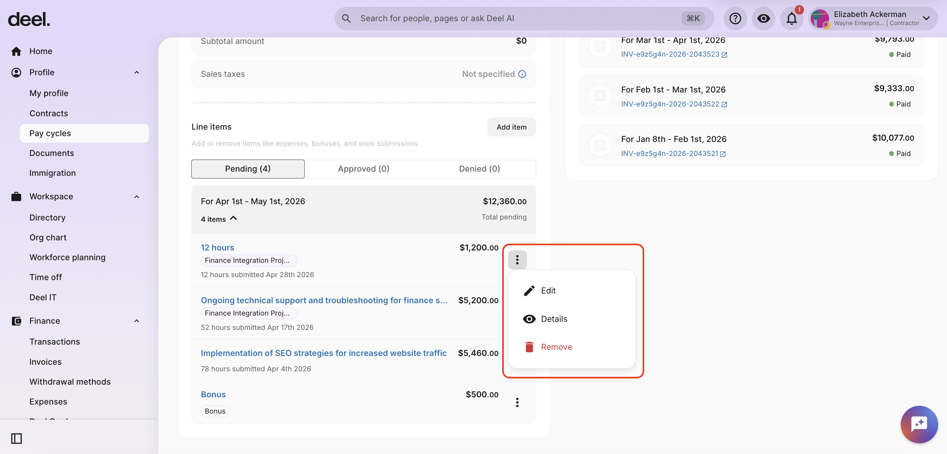
Task: Open invoice INV-e9z5g4n-2026-2043523
Action: (670, 54)
